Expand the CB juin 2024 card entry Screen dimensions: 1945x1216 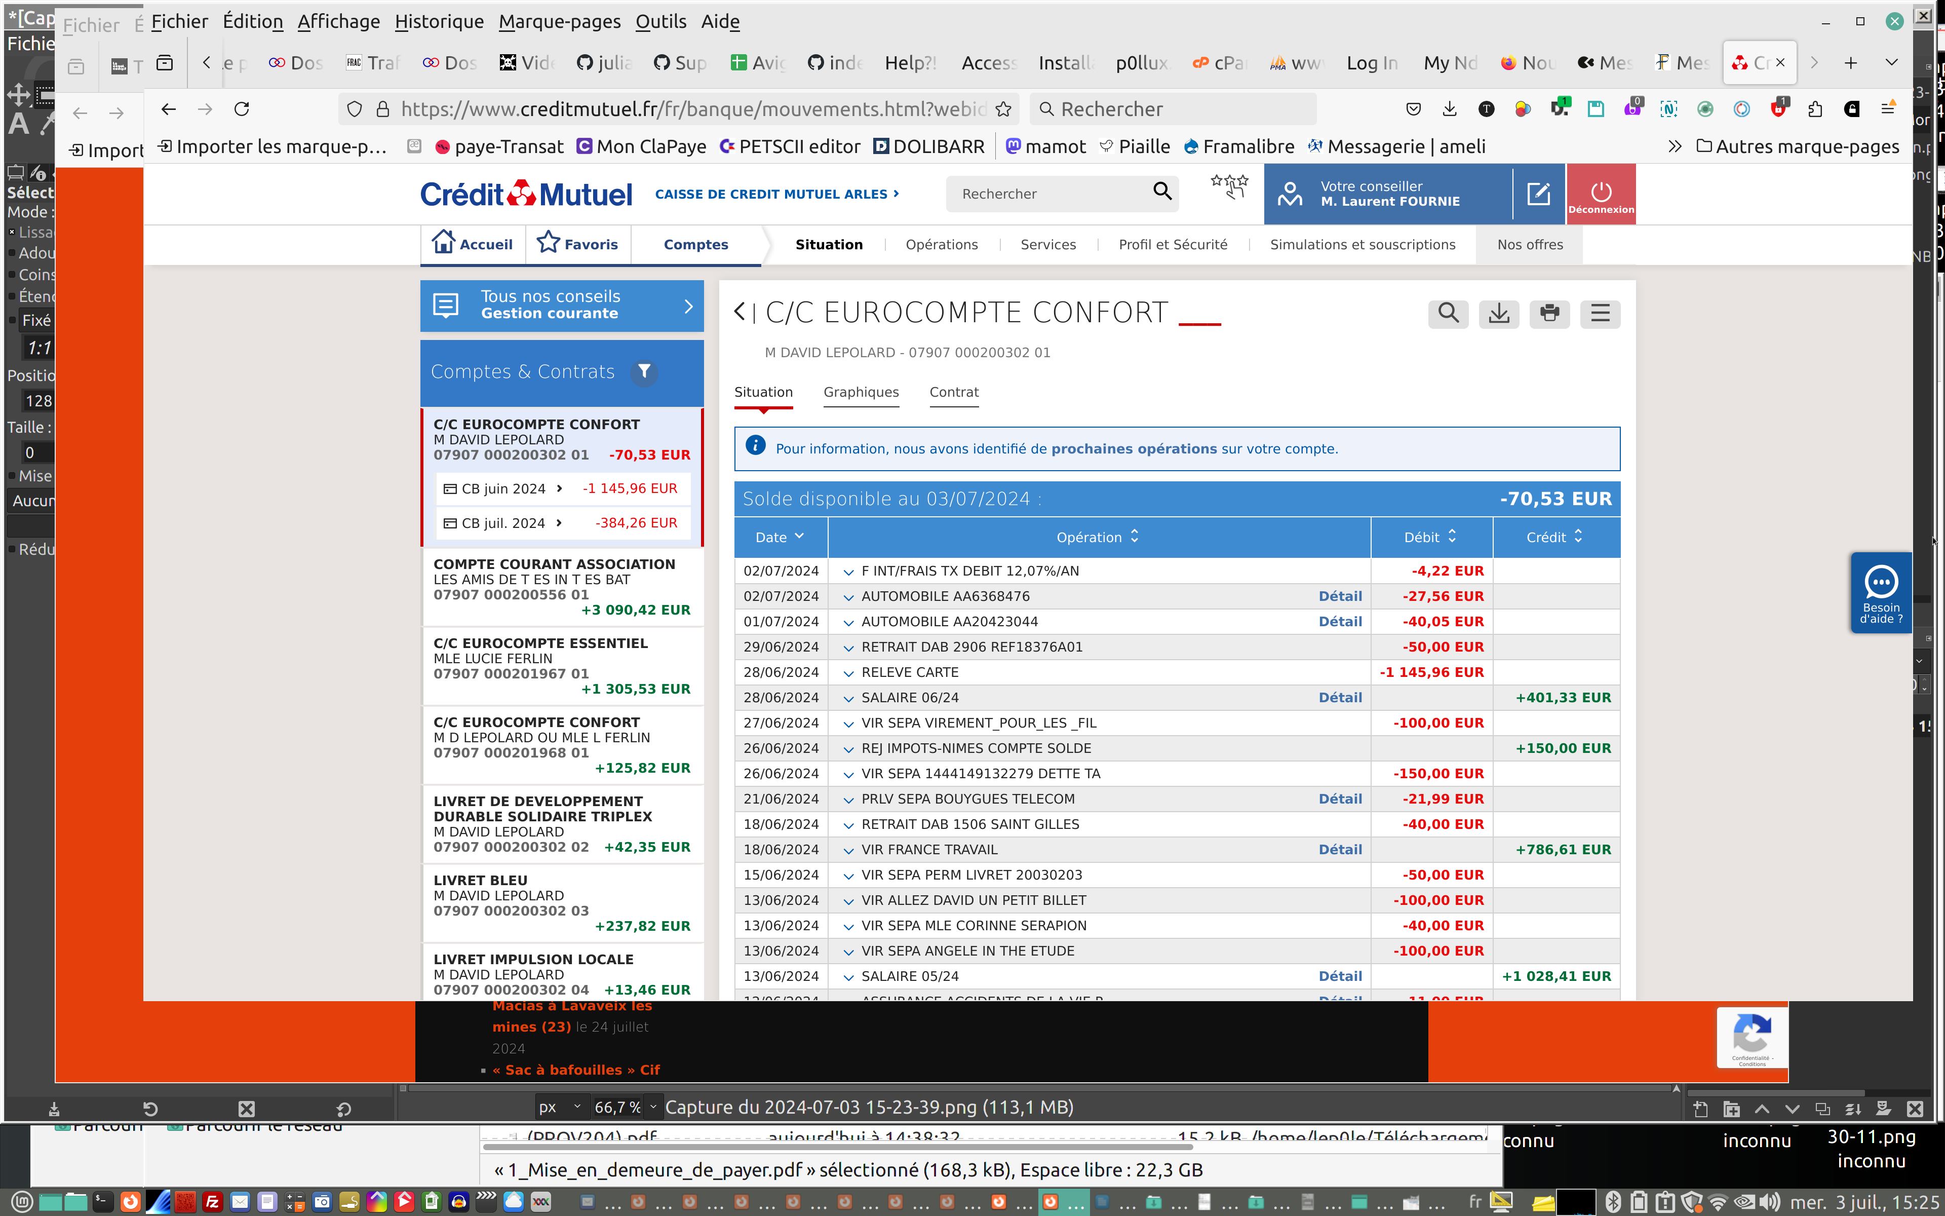tap(559, 489)
